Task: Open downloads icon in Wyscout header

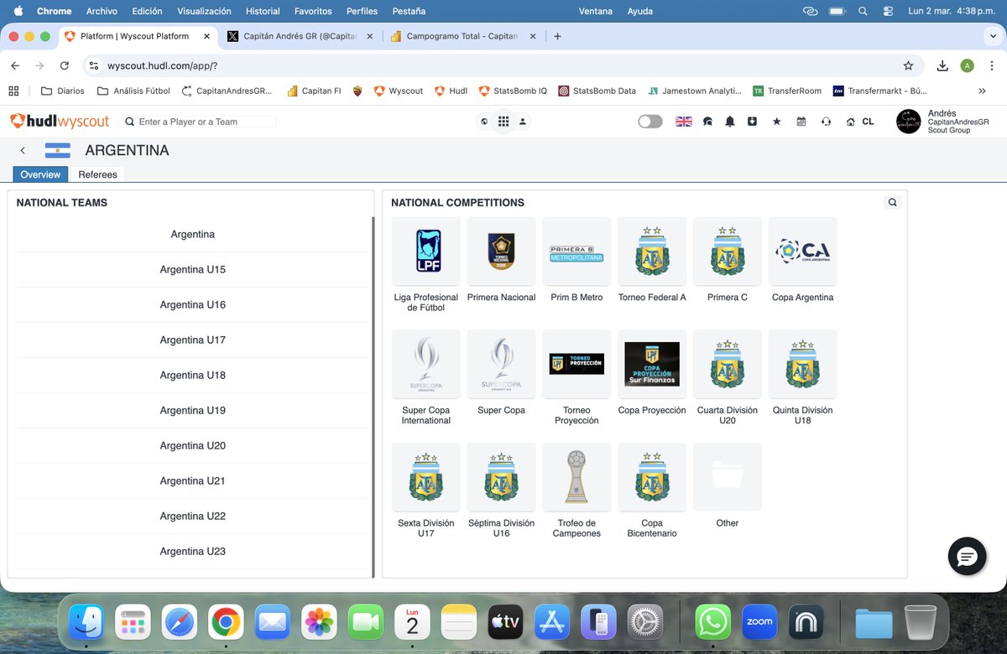Action: [753, 122]
